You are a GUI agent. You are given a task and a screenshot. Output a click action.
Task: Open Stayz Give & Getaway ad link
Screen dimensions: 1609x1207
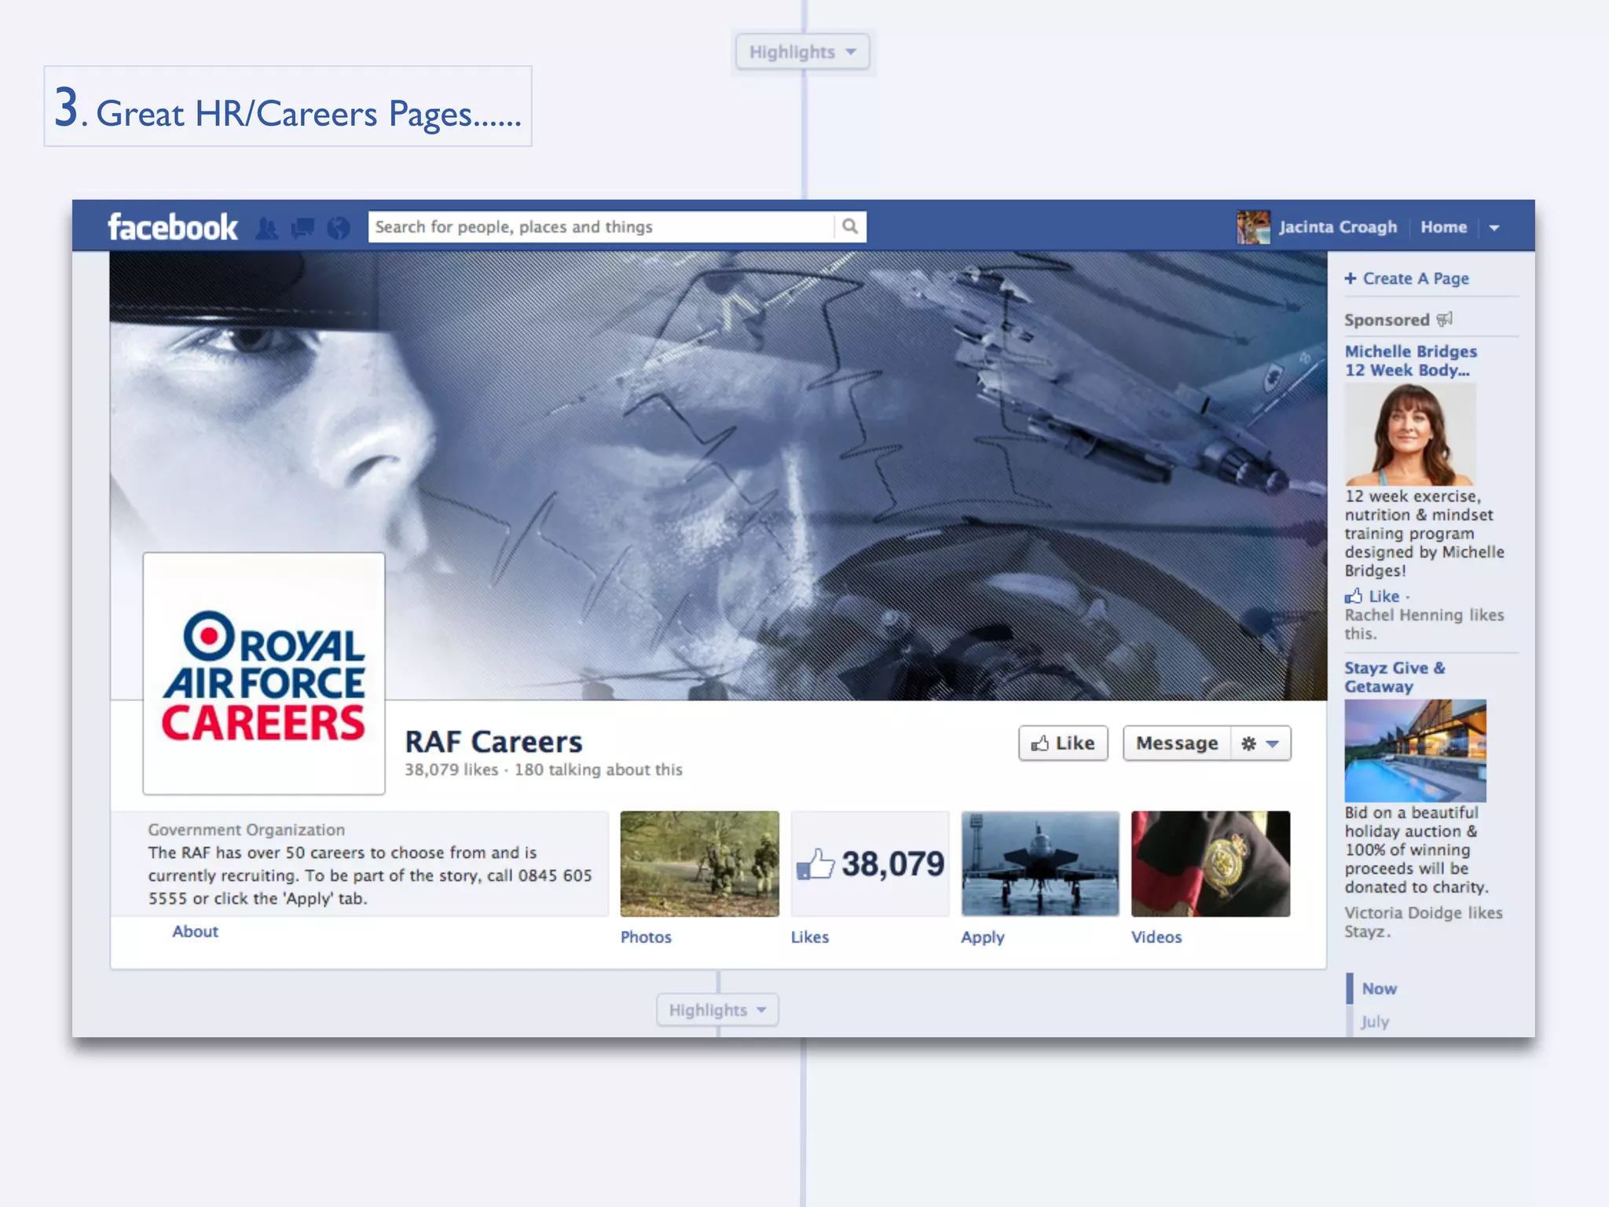pyautogui.click(x=1395, y=677)
